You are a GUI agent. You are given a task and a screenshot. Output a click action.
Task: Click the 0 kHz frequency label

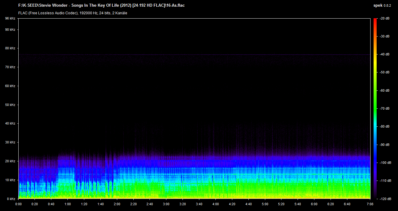(x=11, y=199)
